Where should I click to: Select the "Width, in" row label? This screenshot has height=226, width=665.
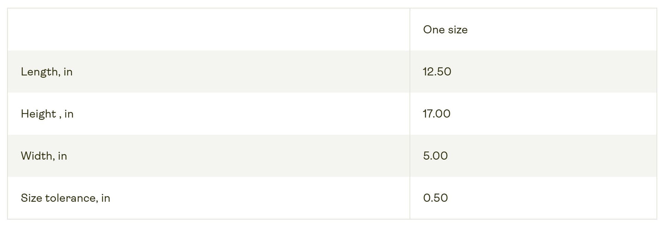coord(44,156)
